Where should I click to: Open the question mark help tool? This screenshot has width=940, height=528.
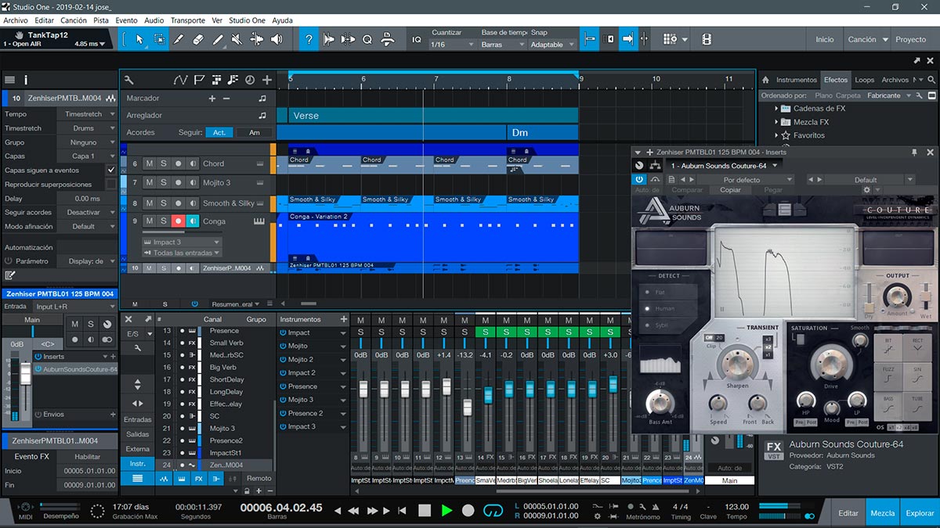coord(309,39)
